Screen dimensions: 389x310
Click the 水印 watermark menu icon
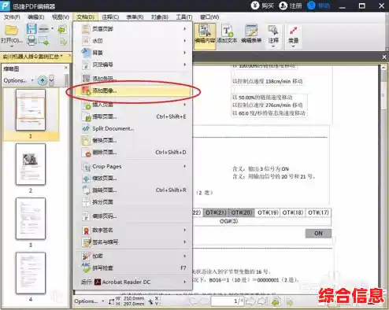(86, 41)
